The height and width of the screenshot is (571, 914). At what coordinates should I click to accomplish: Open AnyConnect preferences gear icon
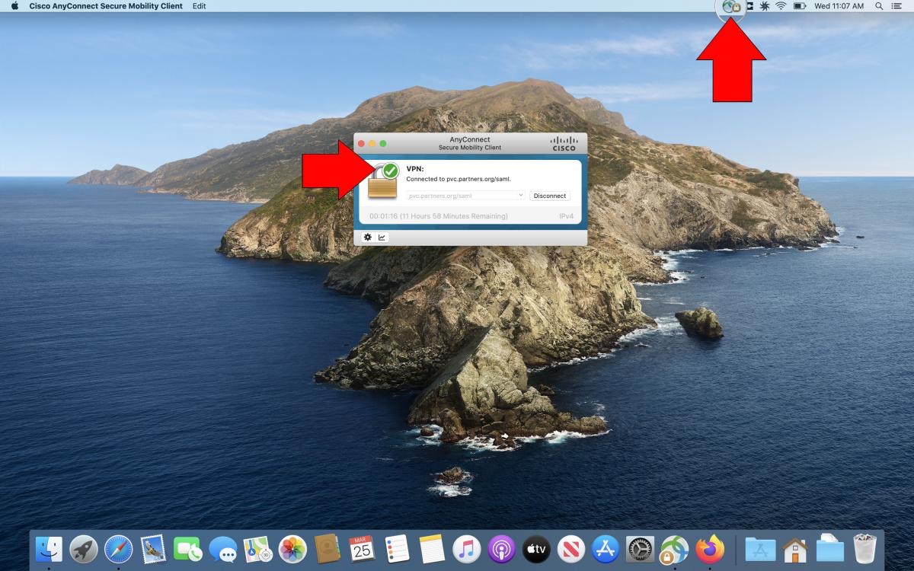[368, 238]
